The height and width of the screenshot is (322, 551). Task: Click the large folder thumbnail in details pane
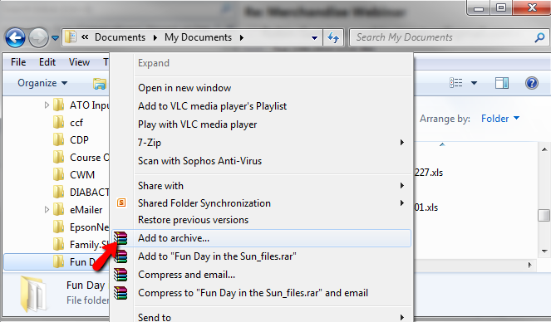[x=33, y=295]
